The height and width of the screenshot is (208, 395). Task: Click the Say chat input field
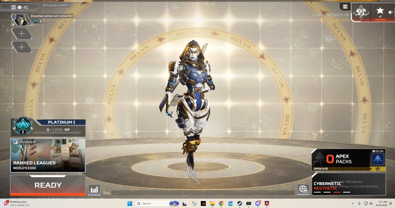point(202,193)
